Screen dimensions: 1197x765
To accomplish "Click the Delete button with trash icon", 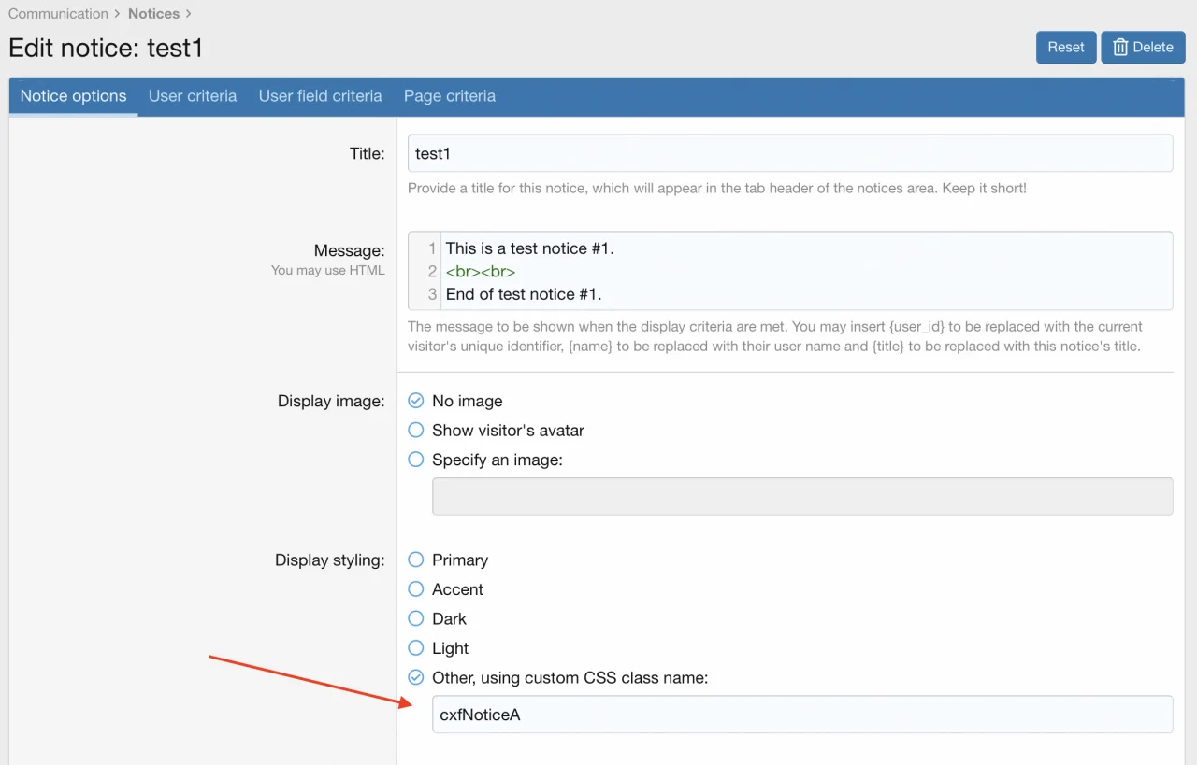I will (1143, 48).
